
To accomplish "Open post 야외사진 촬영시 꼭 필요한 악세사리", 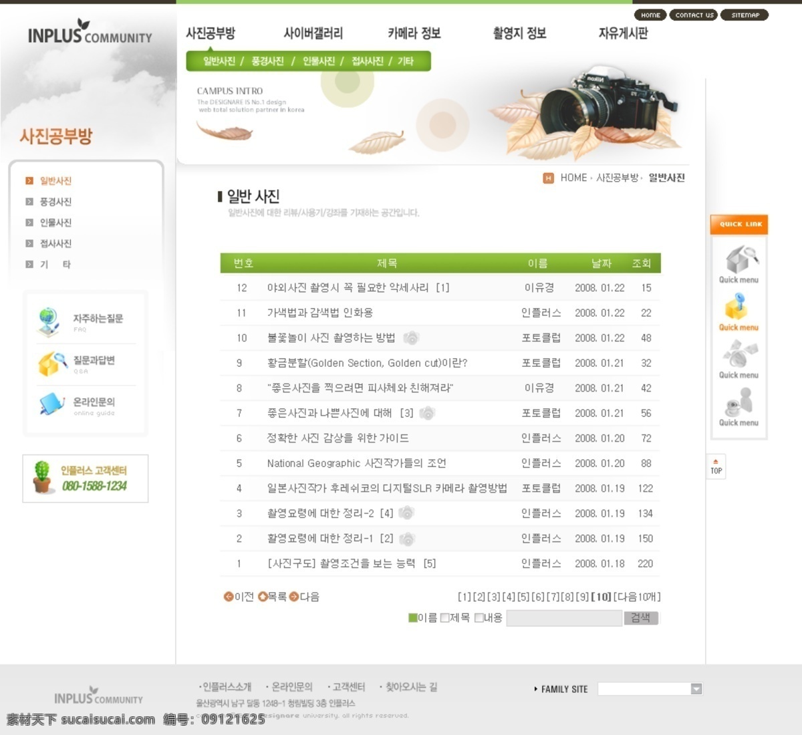I will [358, 288].
